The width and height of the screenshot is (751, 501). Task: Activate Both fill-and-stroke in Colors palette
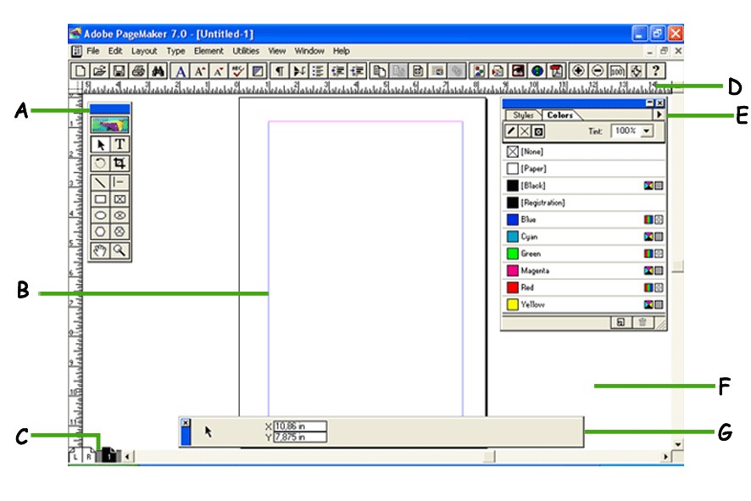(x=538, y=131)
